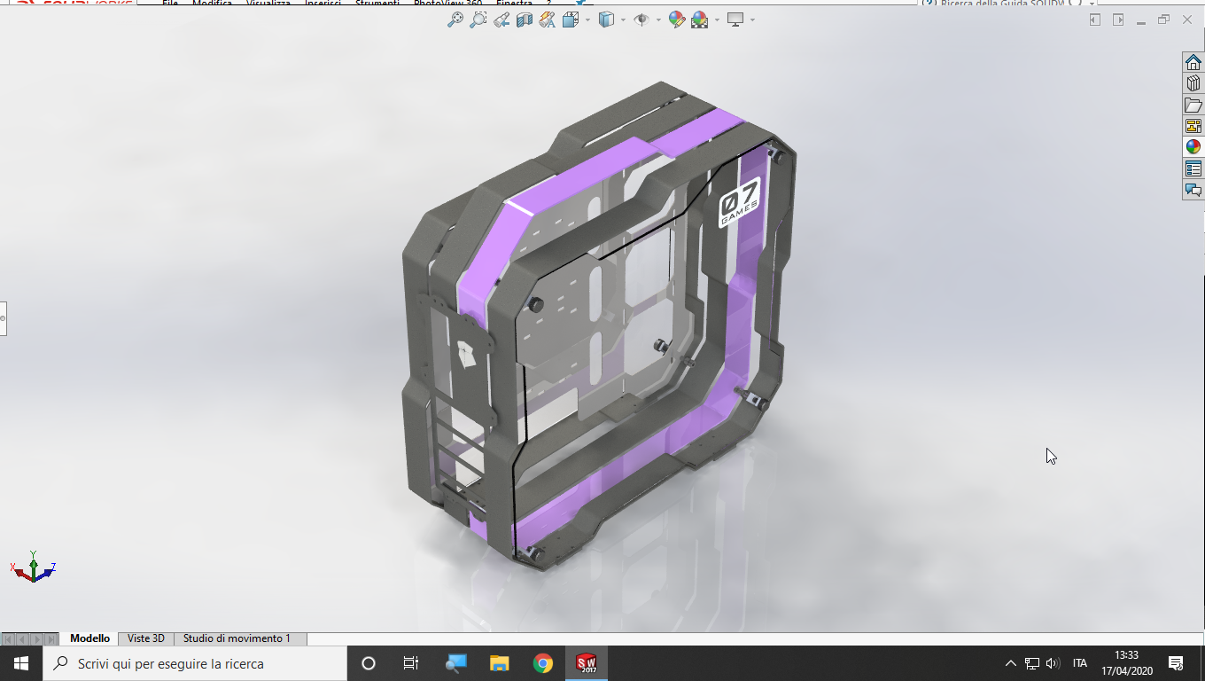The height and width of the screenshot is (681, 1205).
Task: Open Appearances, Scenes and Decals tab
Action: pos(1193,147)
